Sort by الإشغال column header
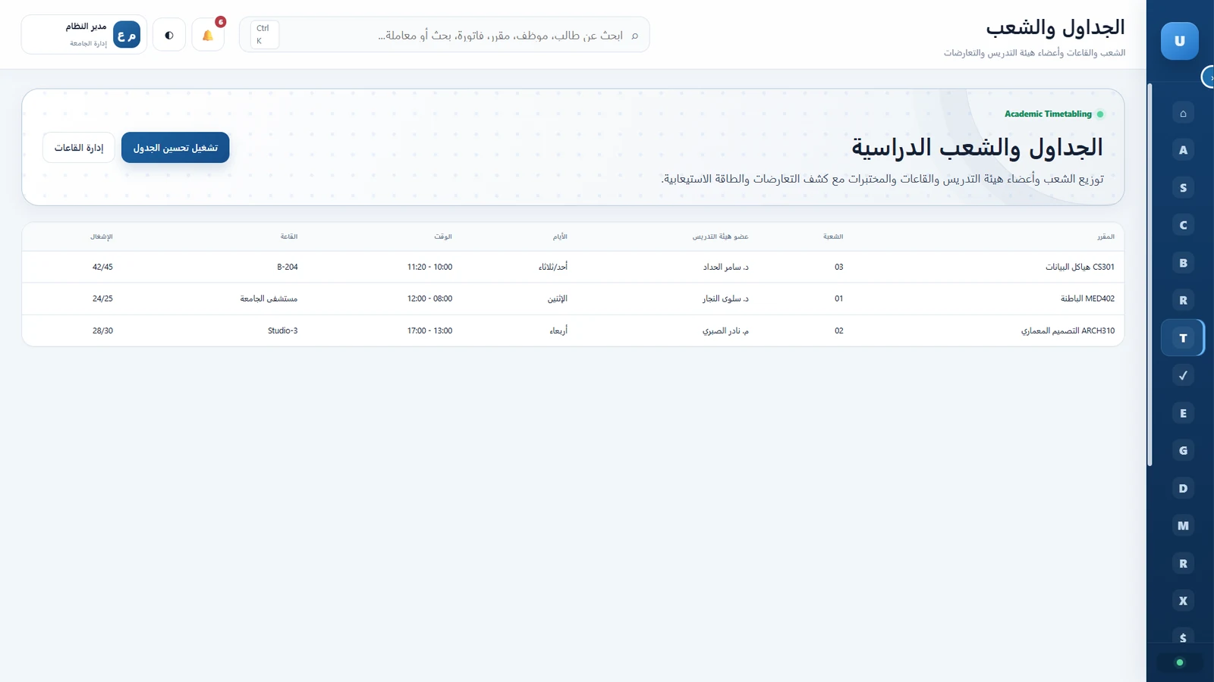This screenshot has height=682, width=1214. [x=102, y=236]
